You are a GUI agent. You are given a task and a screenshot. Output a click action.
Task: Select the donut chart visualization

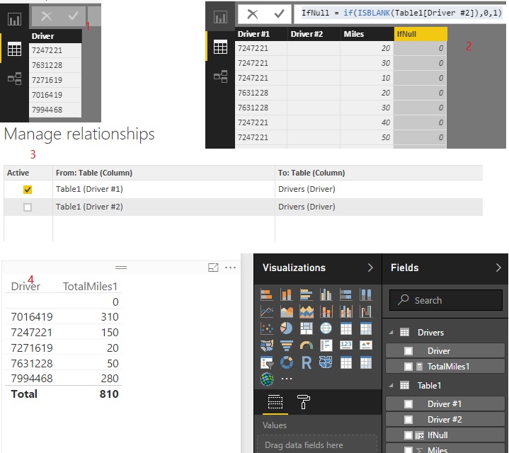[287, 362]
